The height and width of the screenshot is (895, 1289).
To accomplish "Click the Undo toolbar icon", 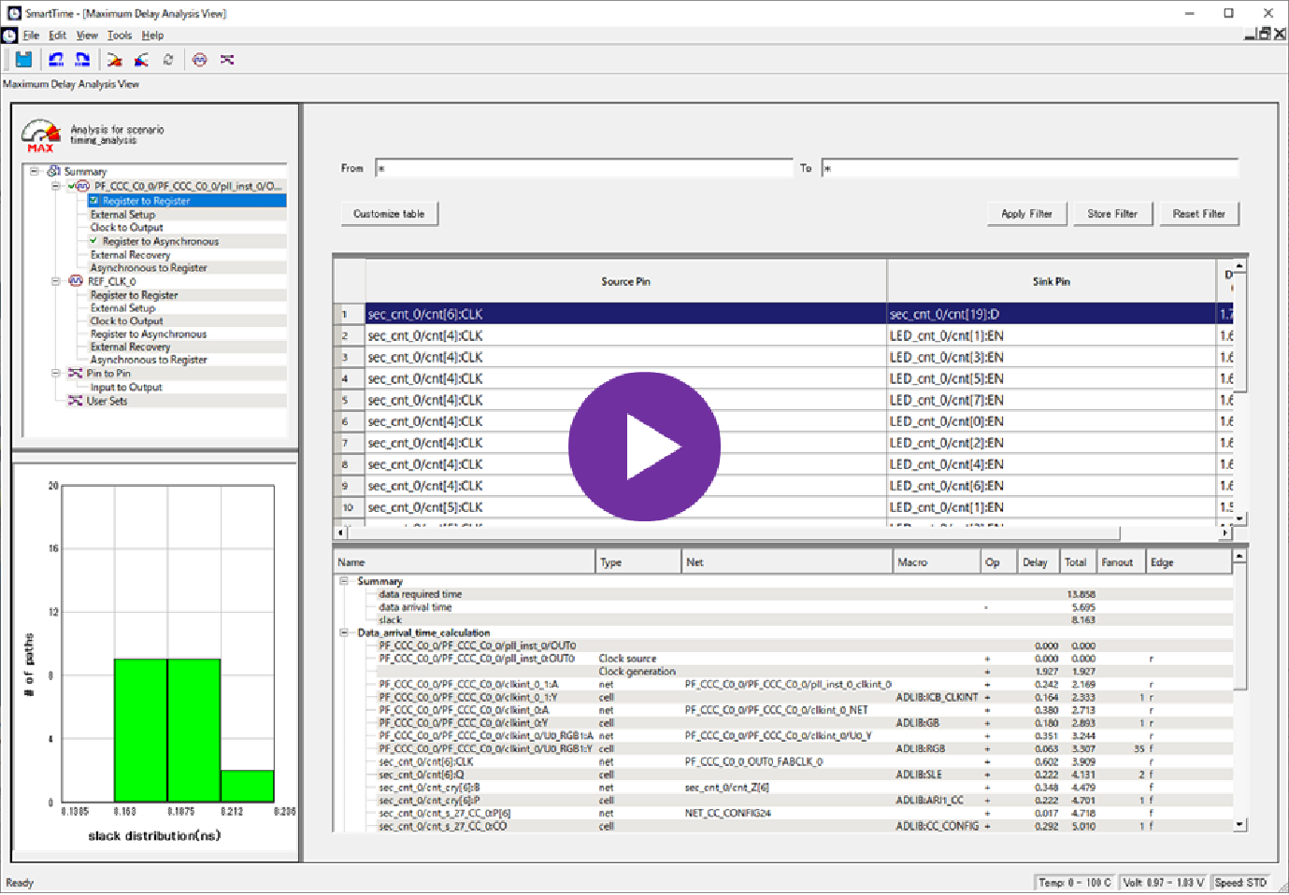I will tap(56, 60).
